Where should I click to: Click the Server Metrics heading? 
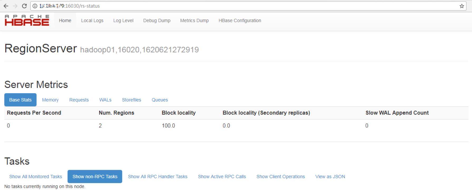[36, 85]
